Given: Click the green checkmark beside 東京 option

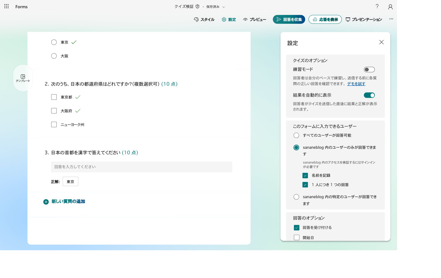Looking at the screenshot, I should [74, 42].
